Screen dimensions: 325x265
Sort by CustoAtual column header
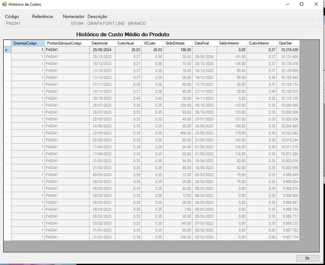point(128,43)
